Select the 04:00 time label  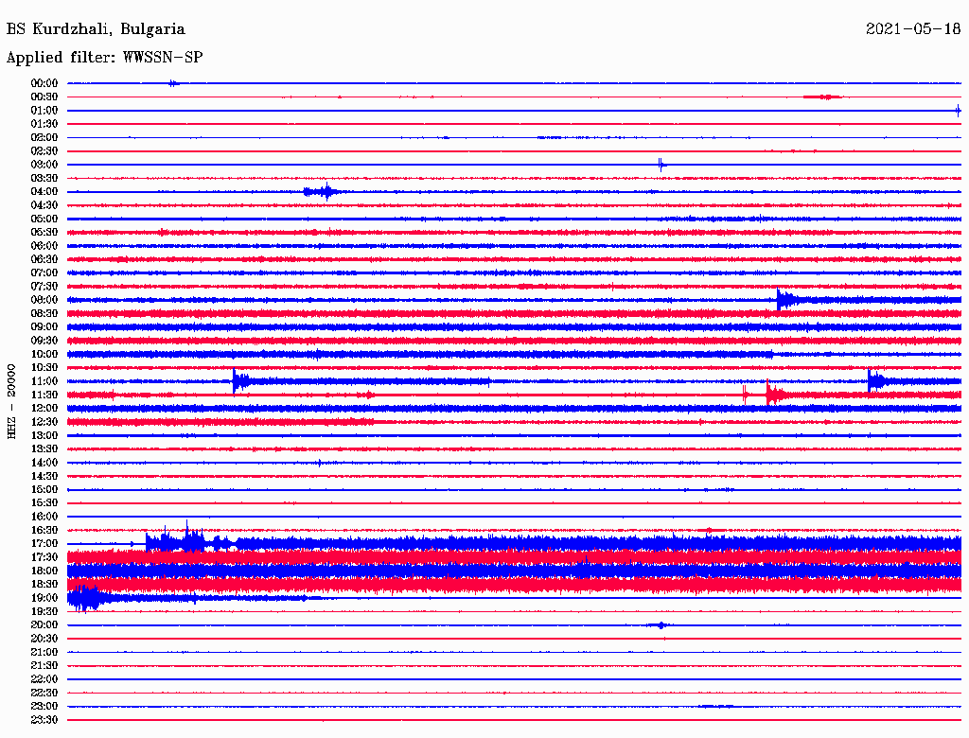click(x=44, y=192)
